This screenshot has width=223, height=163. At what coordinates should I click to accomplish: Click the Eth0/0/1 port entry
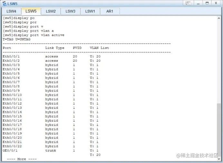pyautogui.click(x=11, y=57)
